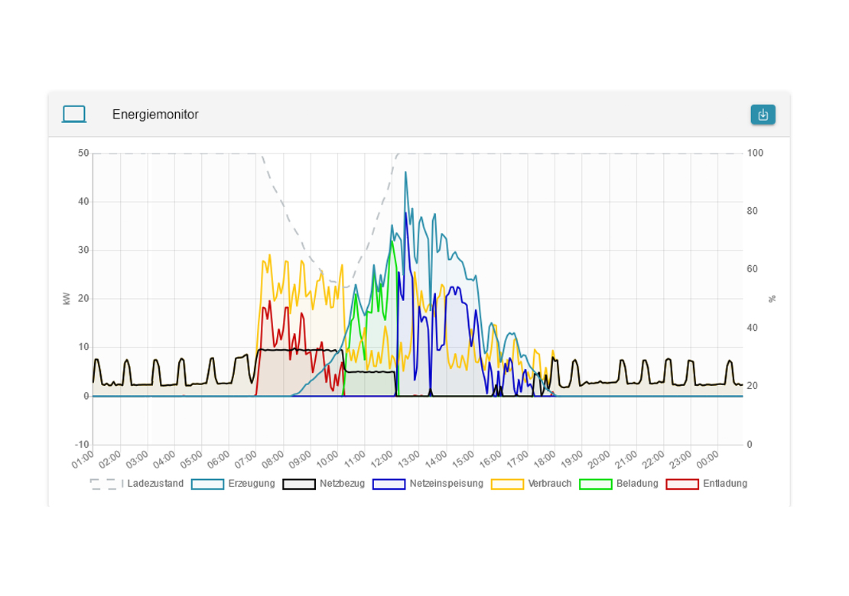Screen dimensions: 849x596
Task: Click the 100 tick on the right axis
Action: click(755, 154)
